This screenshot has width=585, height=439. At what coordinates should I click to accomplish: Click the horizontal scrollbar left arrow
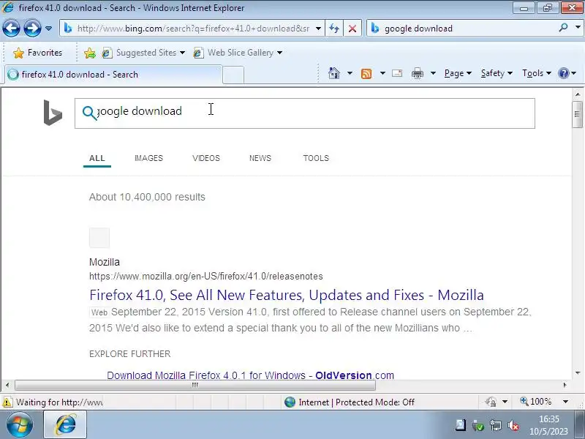pos(7,385)
